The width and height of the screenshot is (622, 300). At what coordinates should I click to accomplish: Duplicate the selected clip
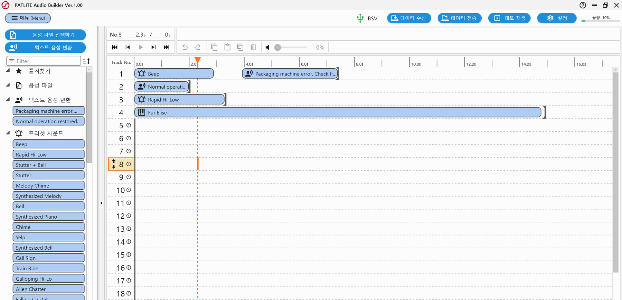[x=240, y=47]
